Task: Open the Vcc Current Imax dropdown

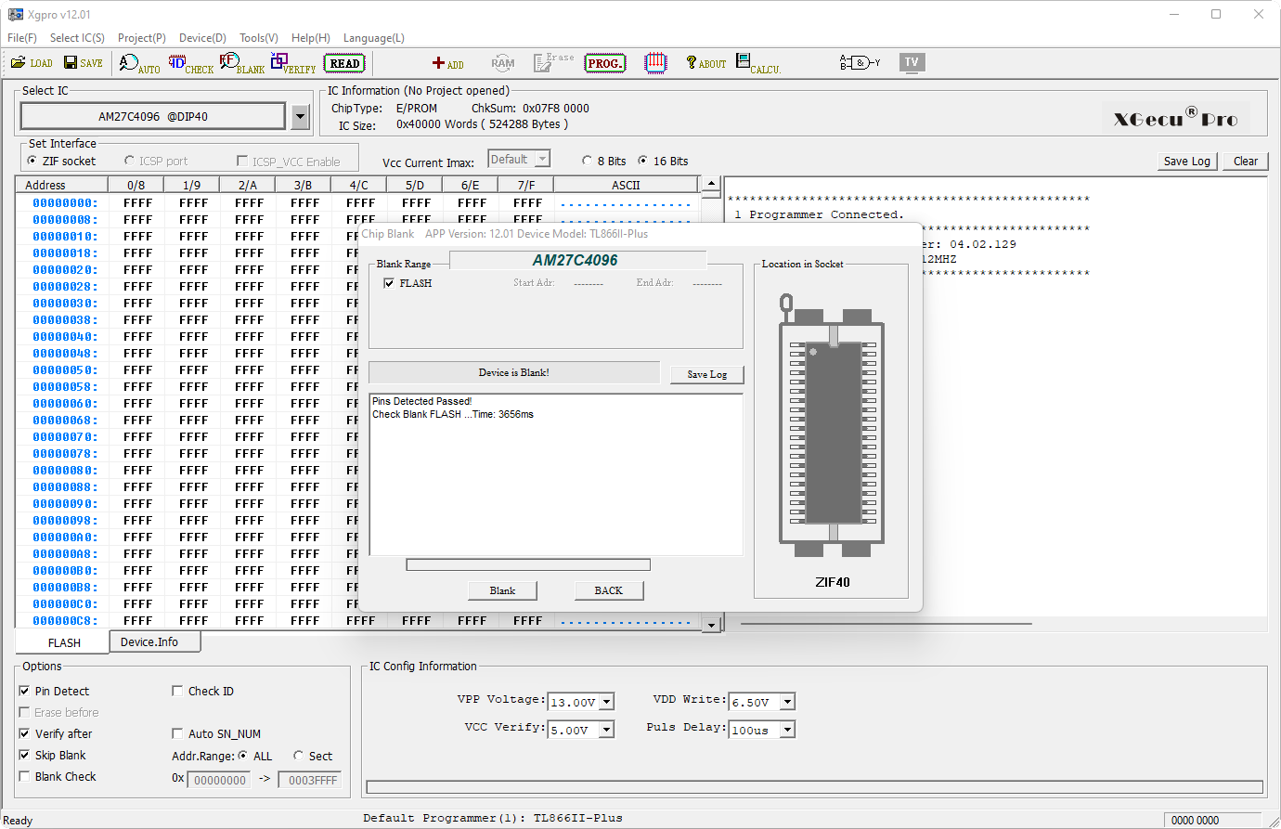Action: pos(542,160)
